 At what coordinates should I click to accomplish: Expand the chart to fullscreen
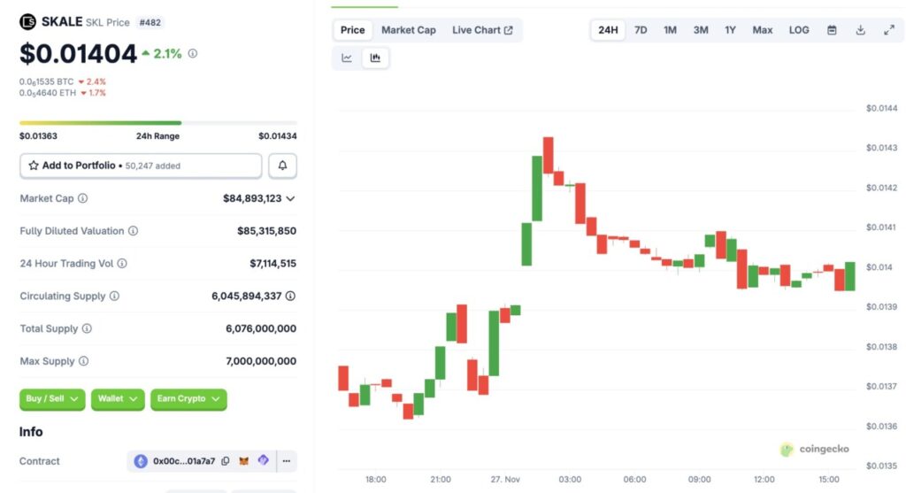(x=888, y=30)
